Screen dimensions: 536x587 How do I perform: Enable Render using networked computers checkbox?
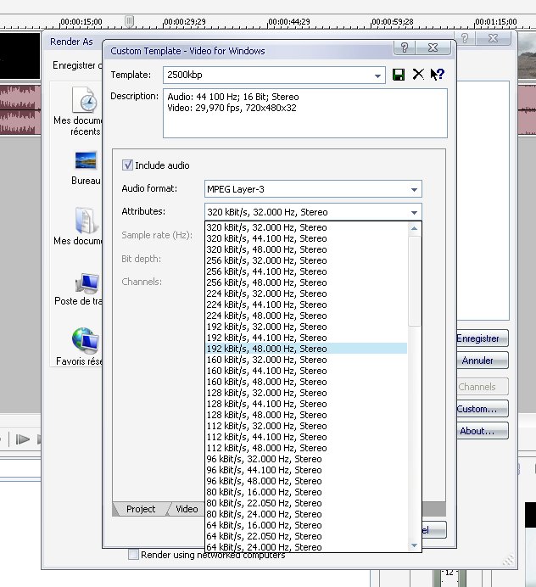[x=133, y=555]
